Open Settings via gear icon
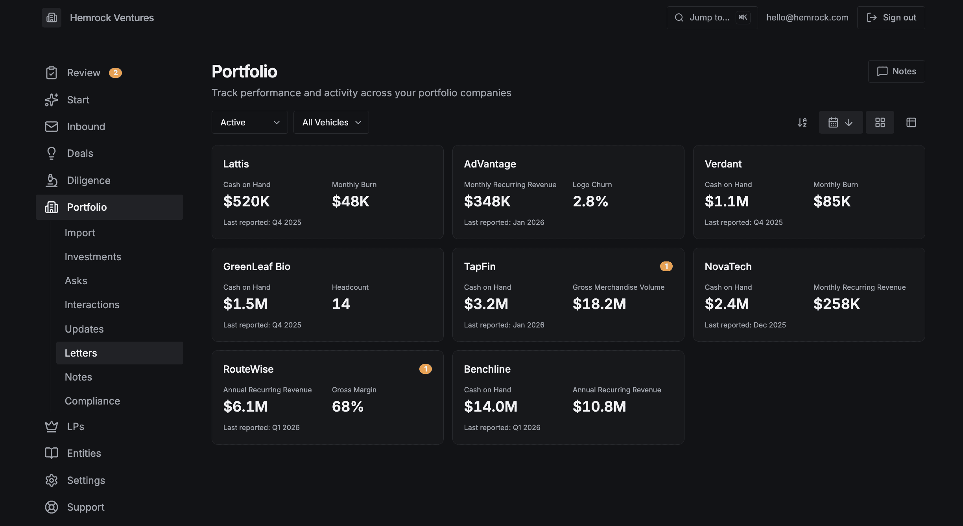This screenshot has height=526, width=963. pos(52,480)
